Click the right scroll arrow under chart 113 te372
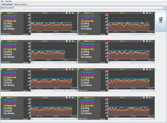This screenshot has width=167, height=123. [76, 62]
